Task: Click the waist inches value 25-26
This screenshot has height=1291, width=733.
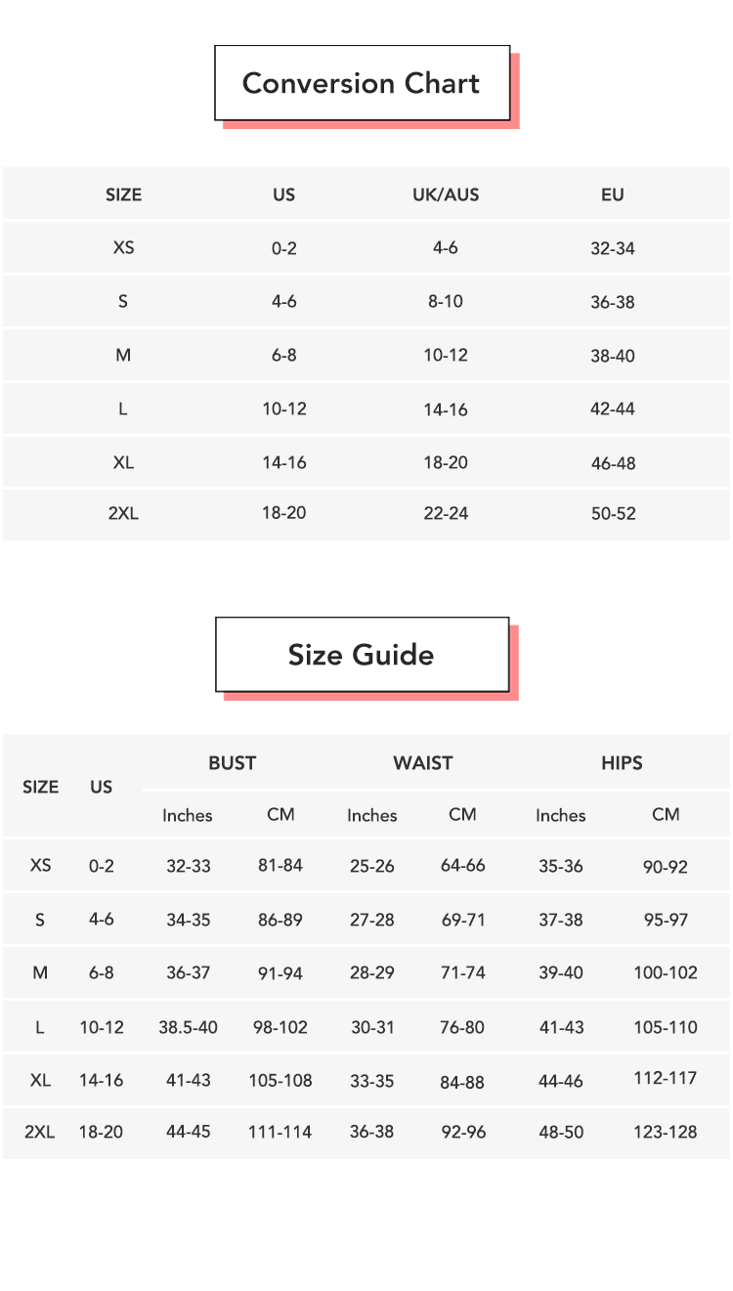Action: (371, 866)
